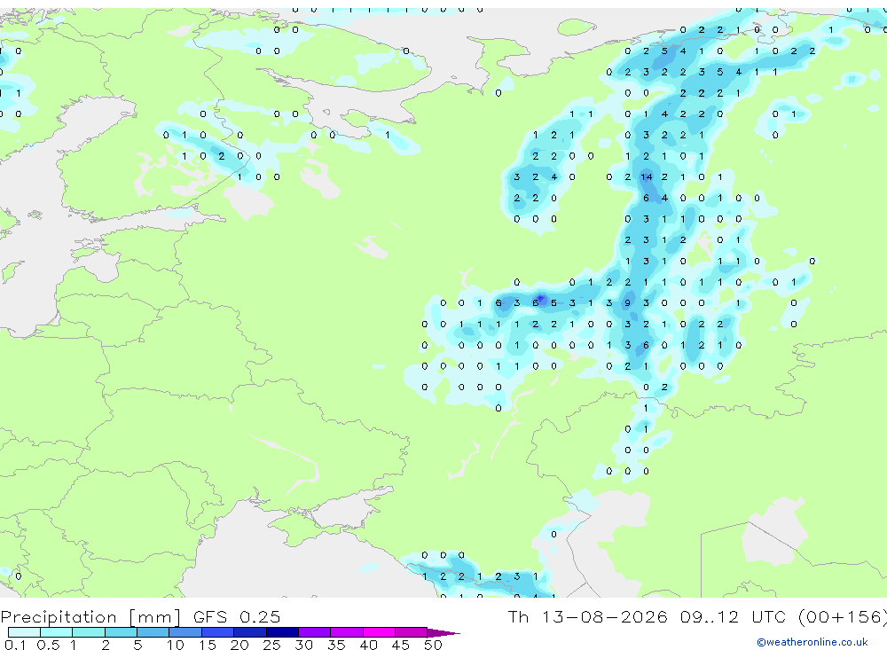887x650 pixels.
Task: Open the weatheronline.co.uk copyright link
Action: coord(812,642)
